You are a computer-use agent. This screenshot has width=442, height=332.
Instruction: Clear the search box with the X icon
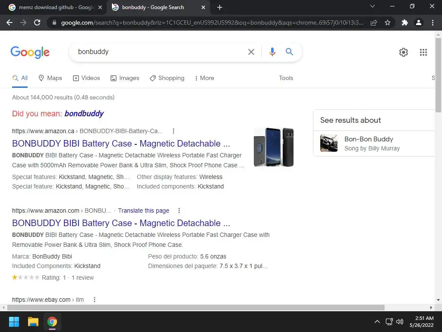tap(251, 52)
